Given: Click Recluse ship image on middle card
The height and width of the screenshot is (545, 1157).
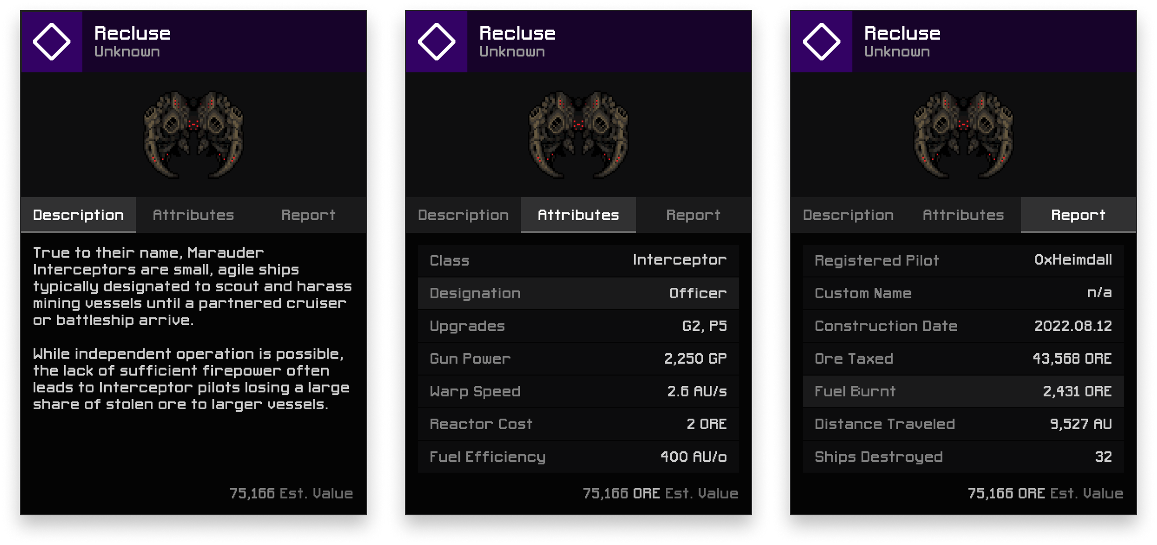Looking at the screenshot, I should pos(578,134).
